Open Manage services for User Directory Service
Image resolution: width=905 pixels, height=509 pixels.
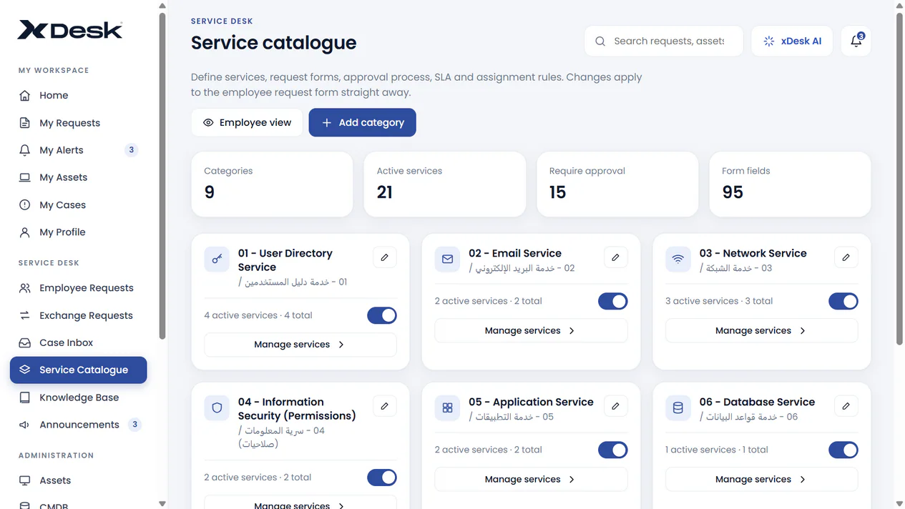click(x=300, y=345)
